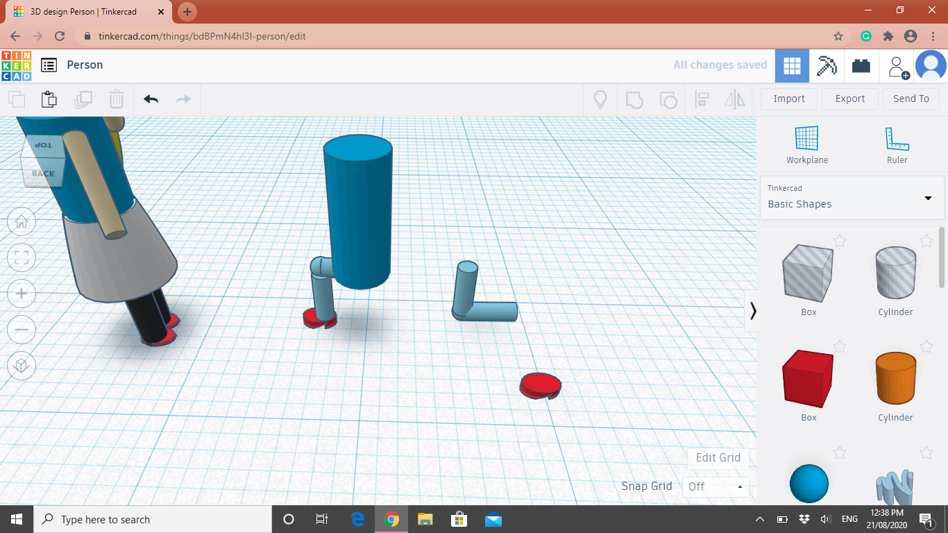Open the design list menu icon
Screen dimensions: 948x533
(49, 65)
